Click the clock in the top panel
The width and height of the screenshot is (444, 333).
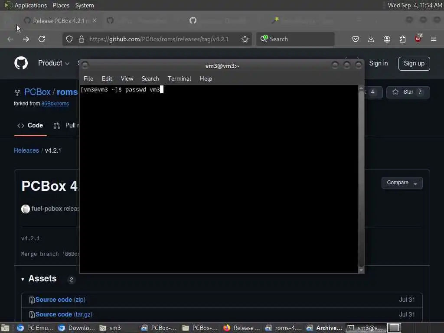[x=415, y=5]
